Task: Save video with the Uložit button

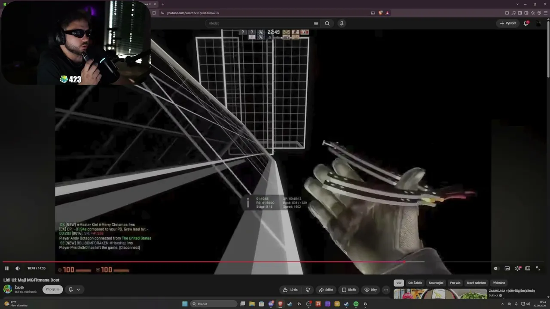Action: coord(348,290)
